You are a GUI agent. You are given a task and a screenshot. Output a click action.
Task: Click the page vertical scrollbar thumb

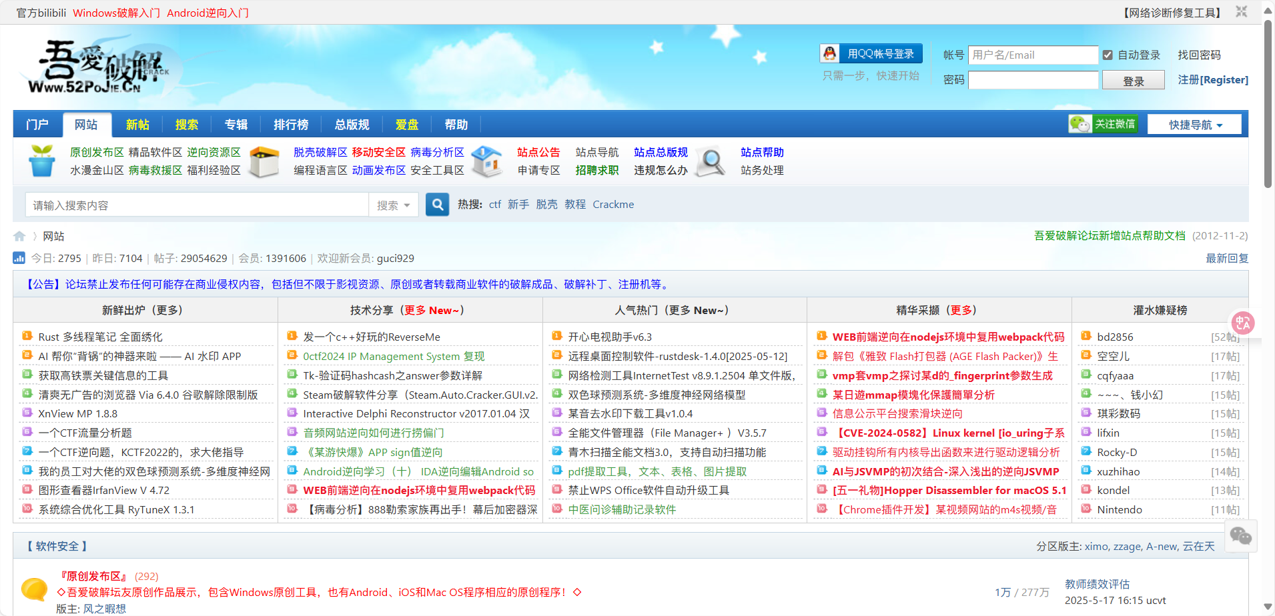click(1268, 103)
